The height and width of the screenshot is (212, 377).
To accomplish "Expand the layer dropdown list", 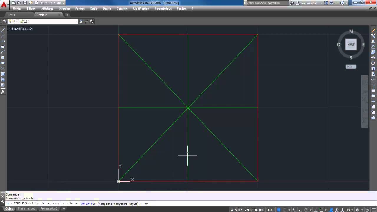I will (76, 21).
